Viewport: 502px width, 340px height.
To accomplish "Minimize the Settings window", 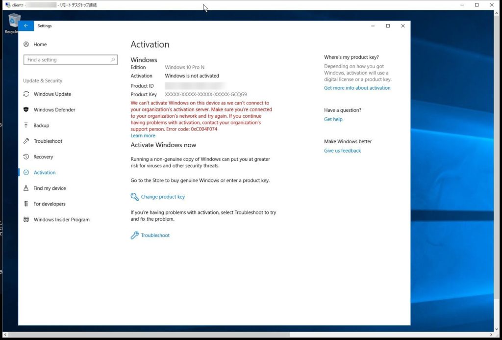I will point(373,26).
